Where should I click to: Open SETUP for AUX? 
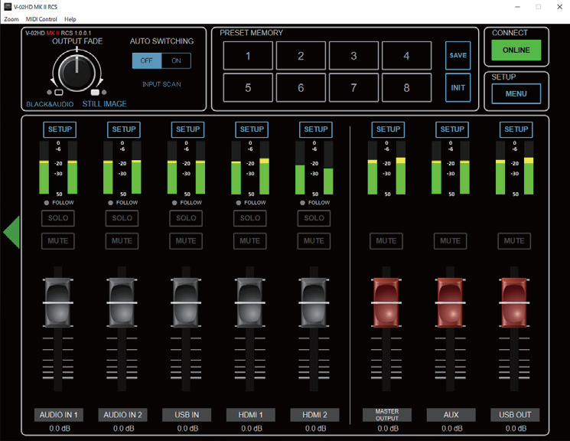coord(452,129)
